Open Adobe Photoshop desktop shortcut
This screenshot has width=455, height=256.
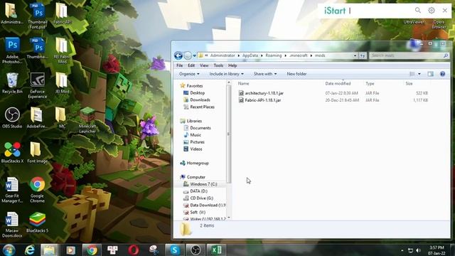pos(12,50)
